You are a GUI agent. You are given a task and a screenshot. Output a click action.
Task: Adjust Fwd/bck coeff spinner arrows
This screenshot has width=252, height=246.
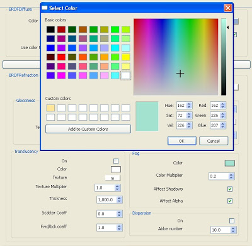click(x=119, y=228)
